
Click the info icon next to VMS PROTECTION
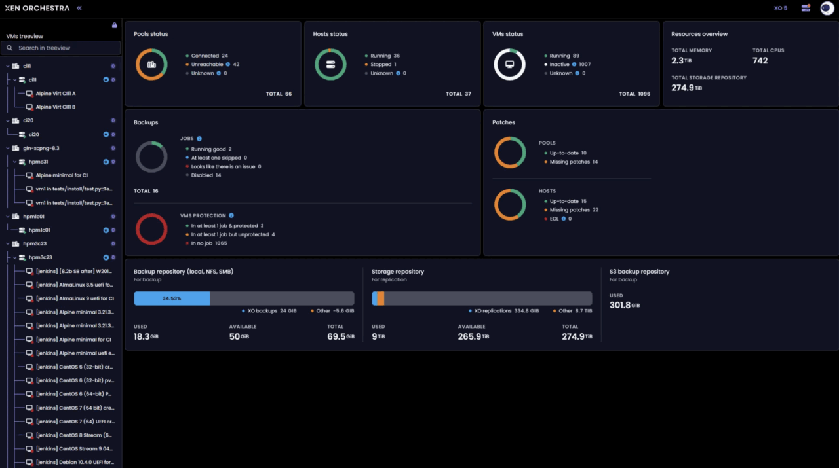pos(231,215)
